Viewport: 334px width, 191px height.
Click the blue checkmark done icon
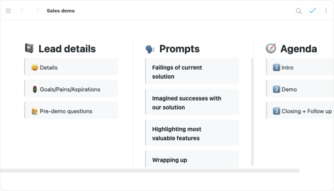pyautogui.click(x=312, y=11)
